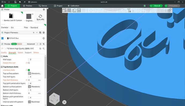Click the green plate layout icon near Slice all

(145, 6)
